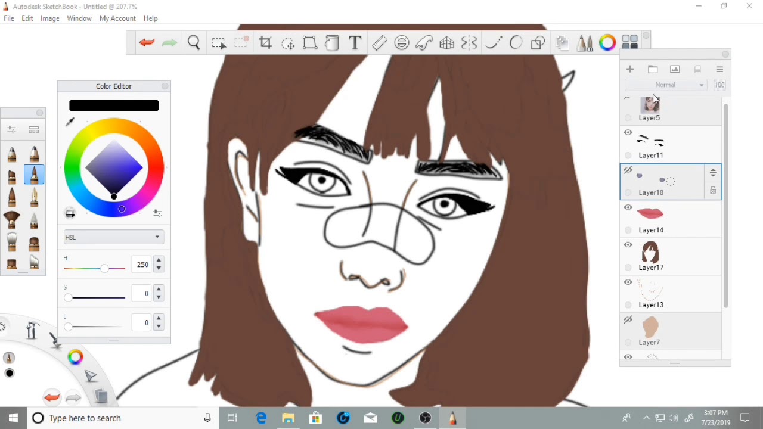The image size is (763, 429).
Task: Click the green Redo arrow in the toolbar
Action: (169, 43)
